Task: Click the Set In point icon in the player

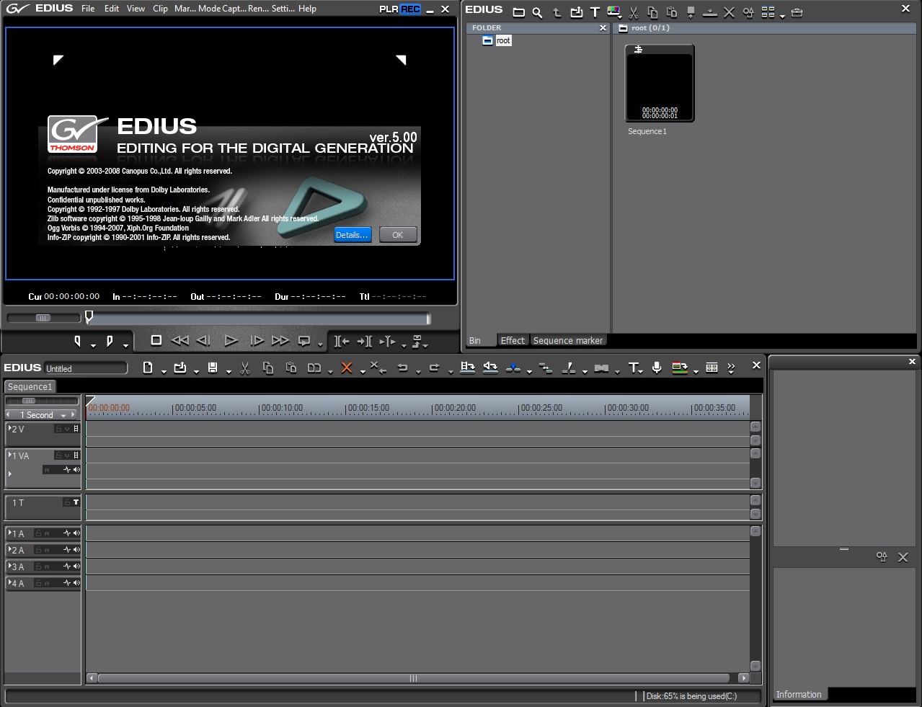Action: coord(78,341)
